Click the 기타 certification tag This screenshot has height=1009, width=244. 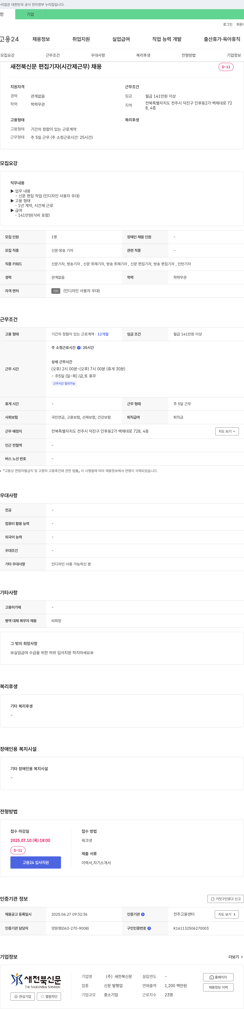(x=56, y=291)
